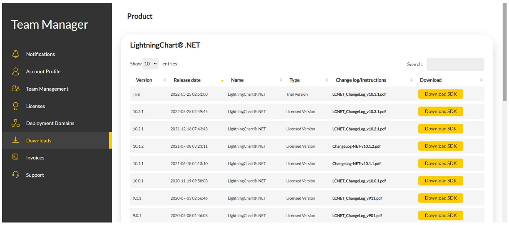The width and height of the screenshot is (509, 225).
Task: Open ChangeLog-NET-v10.1.2.pdf
Action: [x=356, y=146]
